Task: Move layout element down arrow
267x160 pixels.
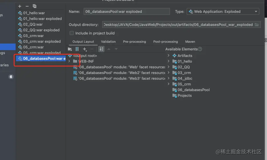Action: click(116, 49)
